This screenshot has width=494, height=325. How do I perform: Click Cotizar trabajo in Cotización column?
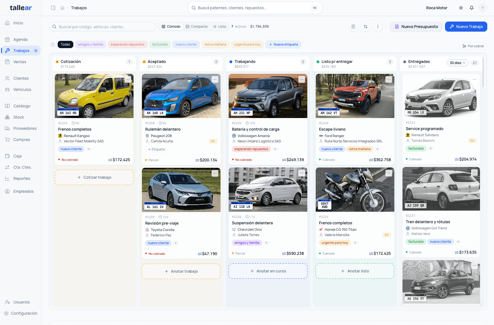click(94, 177)
